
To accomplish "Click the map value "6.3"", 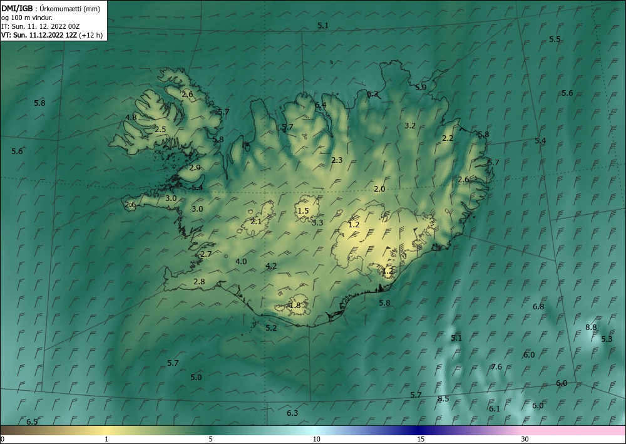I will point(292,413).
